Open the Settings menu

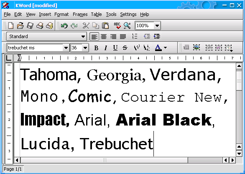click(x=128, y=14)
